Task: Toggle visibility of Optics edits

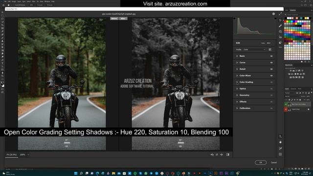Action: pyautogui.click(x=271, y=89)
